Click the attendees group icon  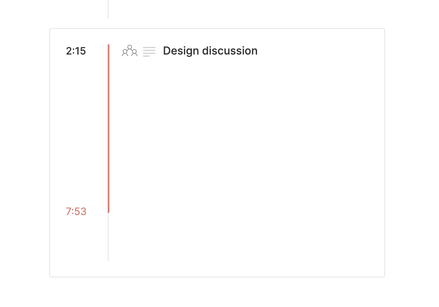pos(130,51)
